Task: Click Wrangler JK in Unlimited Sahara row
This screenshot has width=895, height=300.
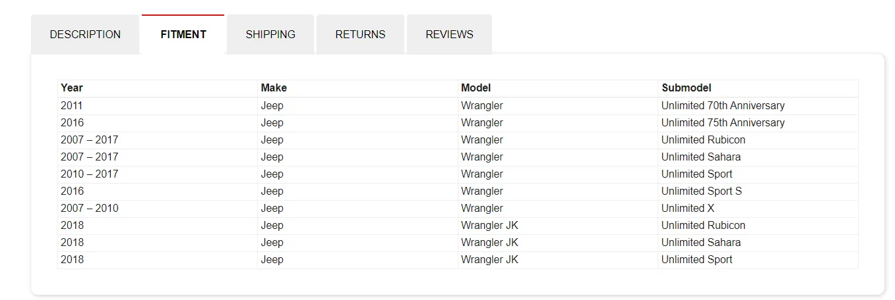Action: point(489,243)
